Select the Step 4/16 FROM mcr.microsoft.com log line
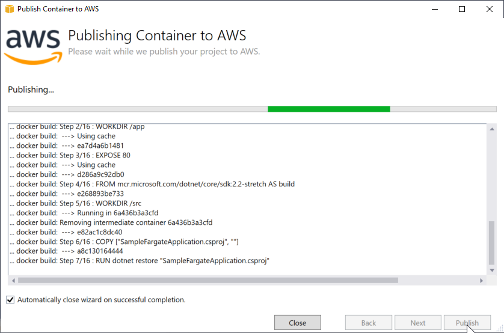 (x=152, y=184)
